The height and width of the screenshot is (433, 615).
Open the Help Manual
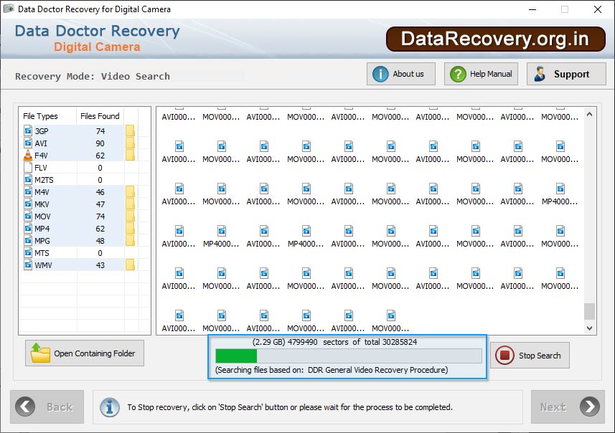point(481,74)
